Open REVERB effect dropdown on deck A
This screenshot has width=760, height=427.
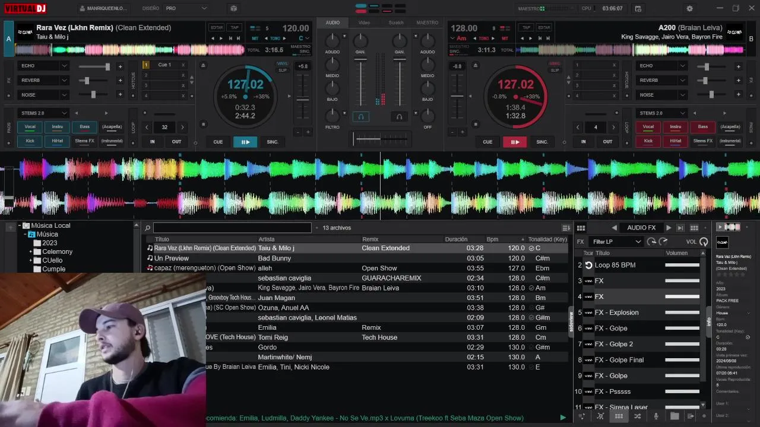tap(43, 80)
